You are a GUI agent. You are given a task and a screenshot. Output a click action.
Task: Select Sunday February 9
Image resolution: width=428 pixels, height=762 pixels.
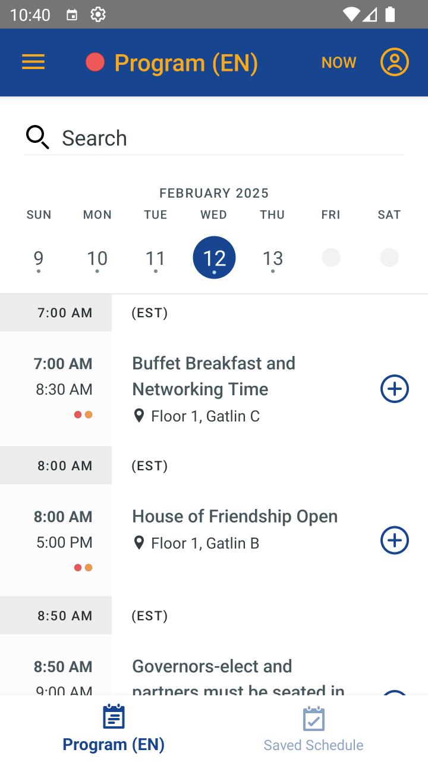coord(39,258)
